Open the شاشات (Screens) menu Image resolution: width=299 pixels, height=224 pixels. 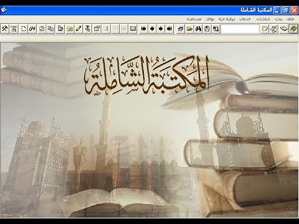pyautogui.click(x=263, y=19)
